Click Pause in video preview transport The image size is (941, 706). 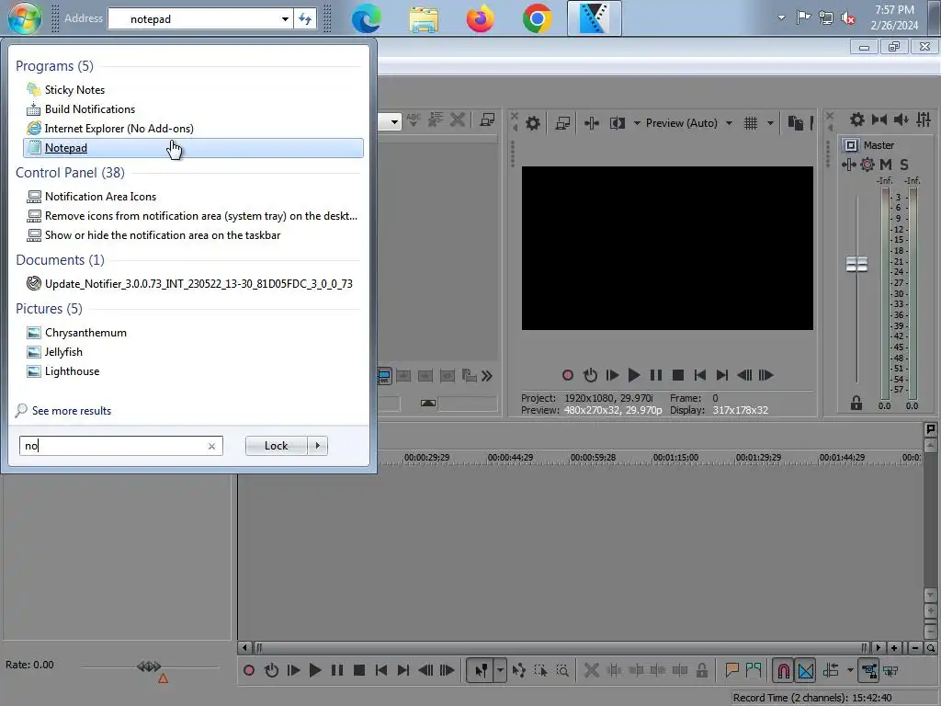pyautogui.click(x=656, y=375)
